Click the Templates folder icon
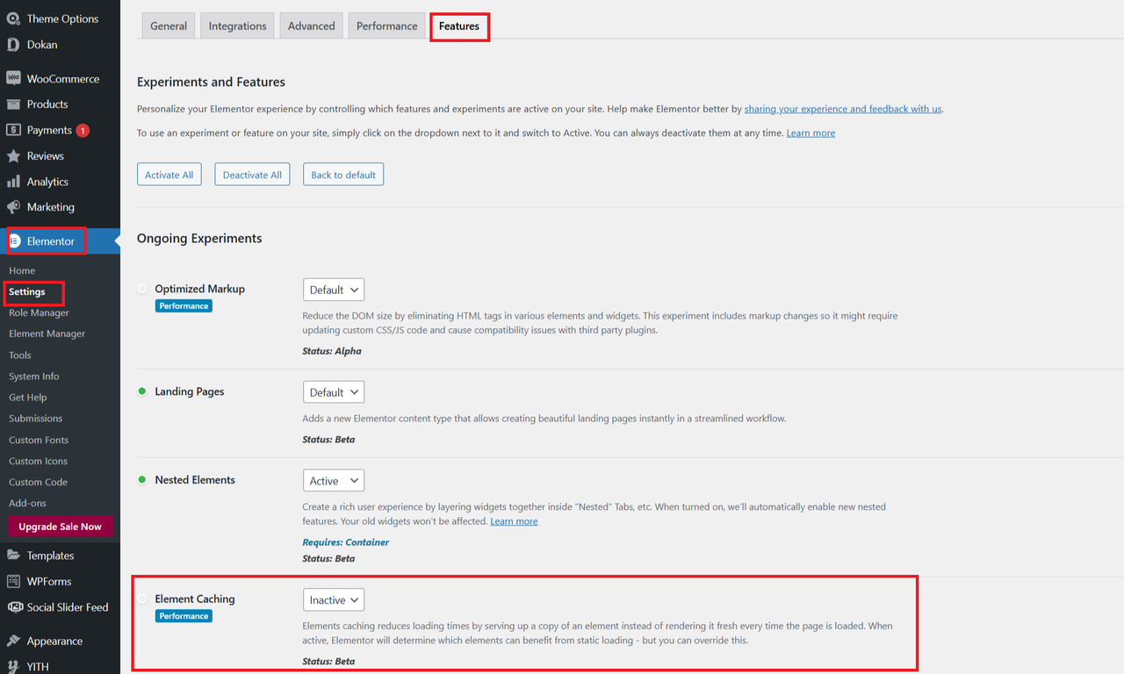This screenshot has height=674, width=1124. [x=13, y=556]
